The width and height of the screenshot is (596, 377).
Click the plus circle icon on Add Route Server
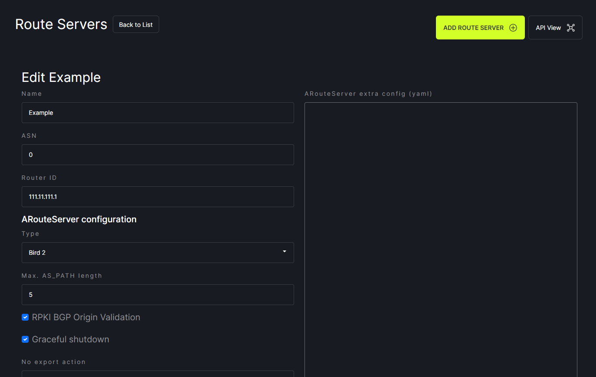(x=513, y=28)
